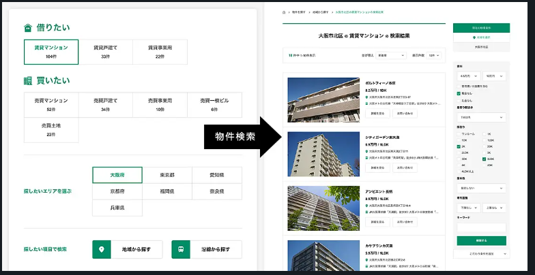535x275 pixels.
Task: Click inquiry button for the first listing
Action: (x=405, y=114)
